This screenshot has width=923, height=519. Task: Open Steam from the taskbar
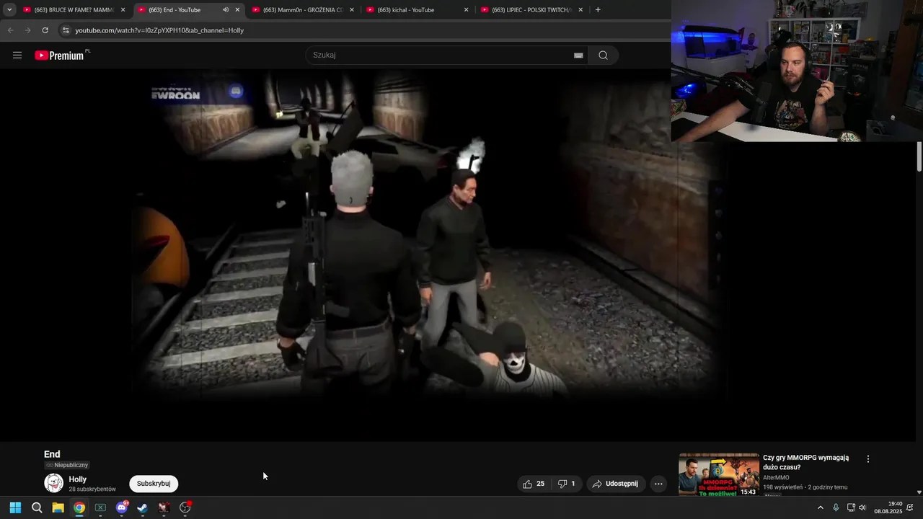click(x=143, y=507)
